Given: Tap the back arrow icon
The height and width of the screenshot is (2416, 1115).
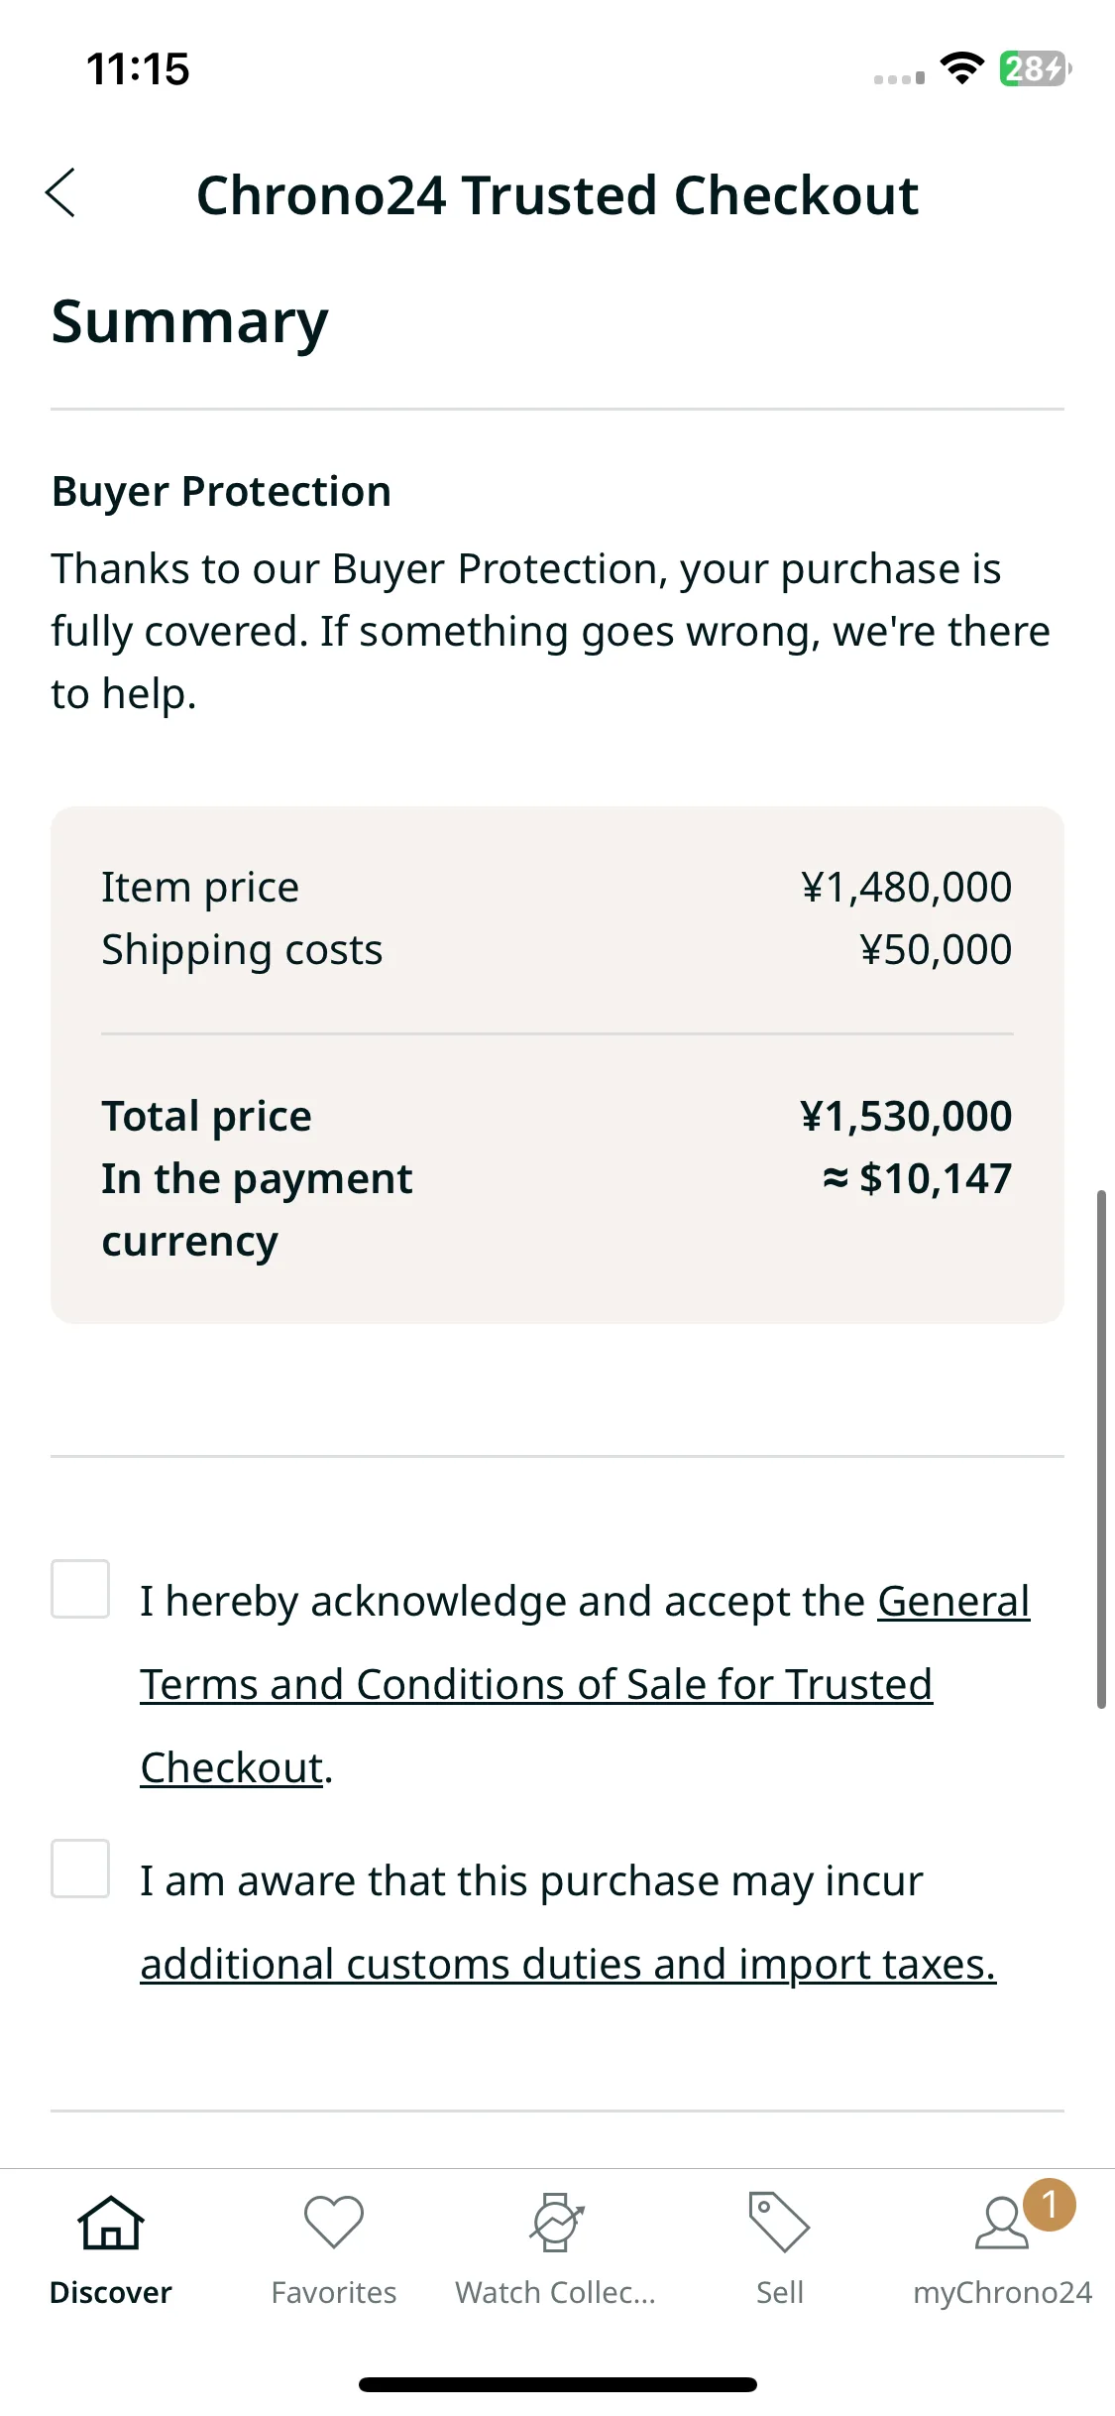Looking at the screenshot, I should point(60,192).
